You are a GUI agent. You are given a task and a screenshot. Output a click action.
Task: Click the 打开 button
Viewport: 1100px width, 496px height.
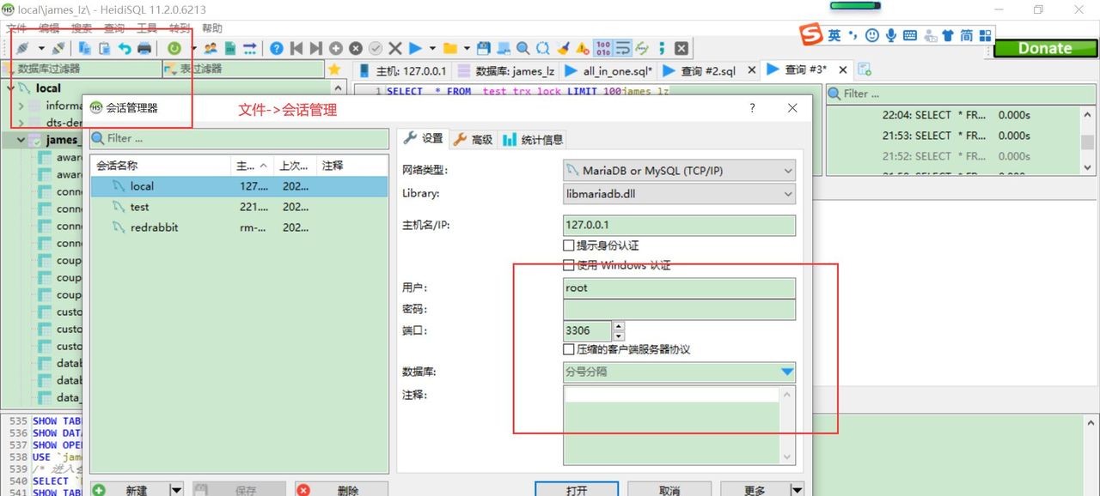coord(577,490)
